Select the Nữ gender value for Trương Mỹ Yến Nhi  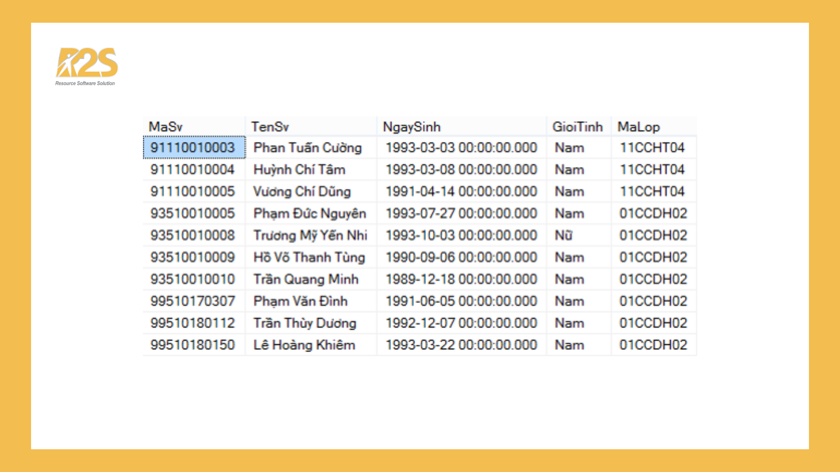[564, 235]
